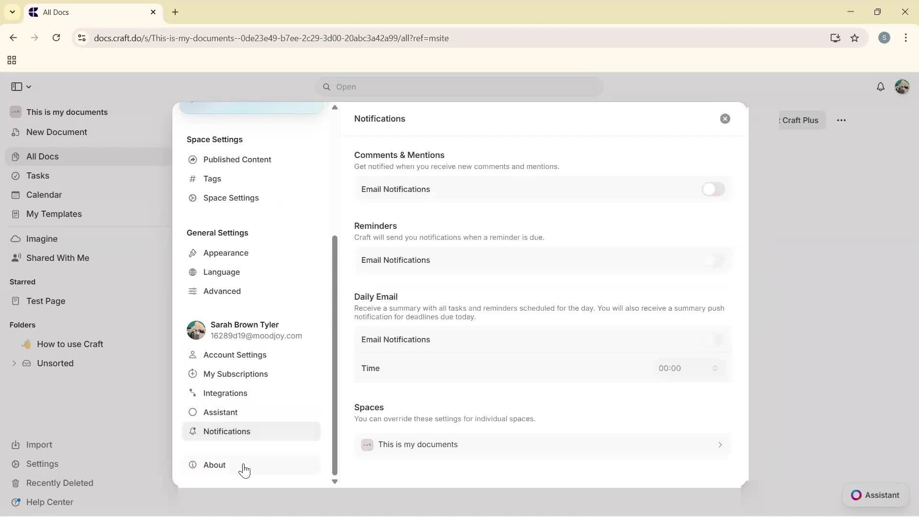The height and width of the screenshot is (517, 919).
Task: Open Account Settings menu item
Action: [x=235, y=355]
